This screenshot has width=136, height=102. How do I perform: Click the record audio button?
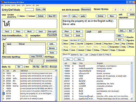pyautogui.click(x=116, y=10)
